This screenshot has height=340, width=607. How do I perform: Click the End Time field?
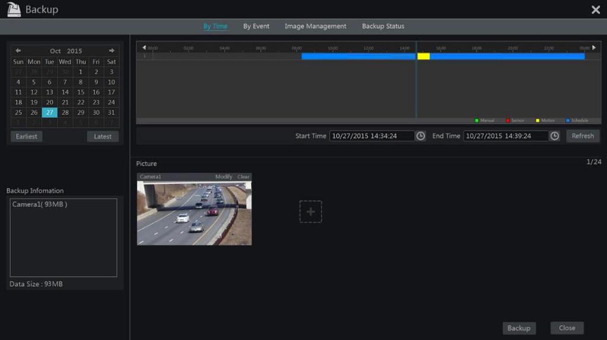[x=506, y=136]
